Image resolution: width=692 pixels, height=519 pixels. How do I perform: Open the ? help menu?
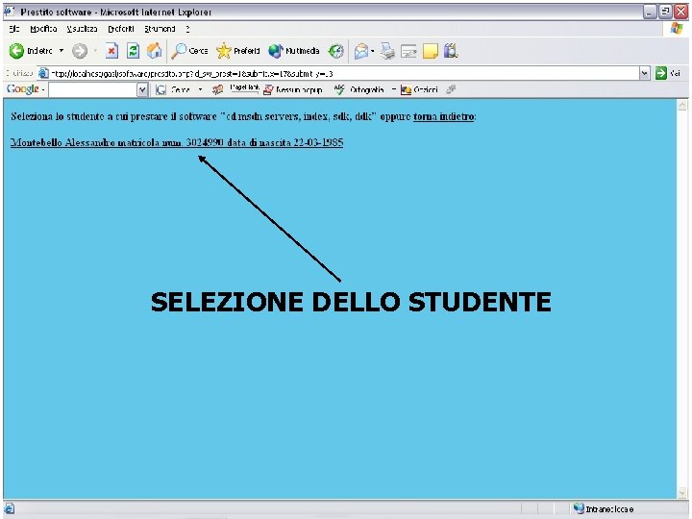click(x=187, y=29)
